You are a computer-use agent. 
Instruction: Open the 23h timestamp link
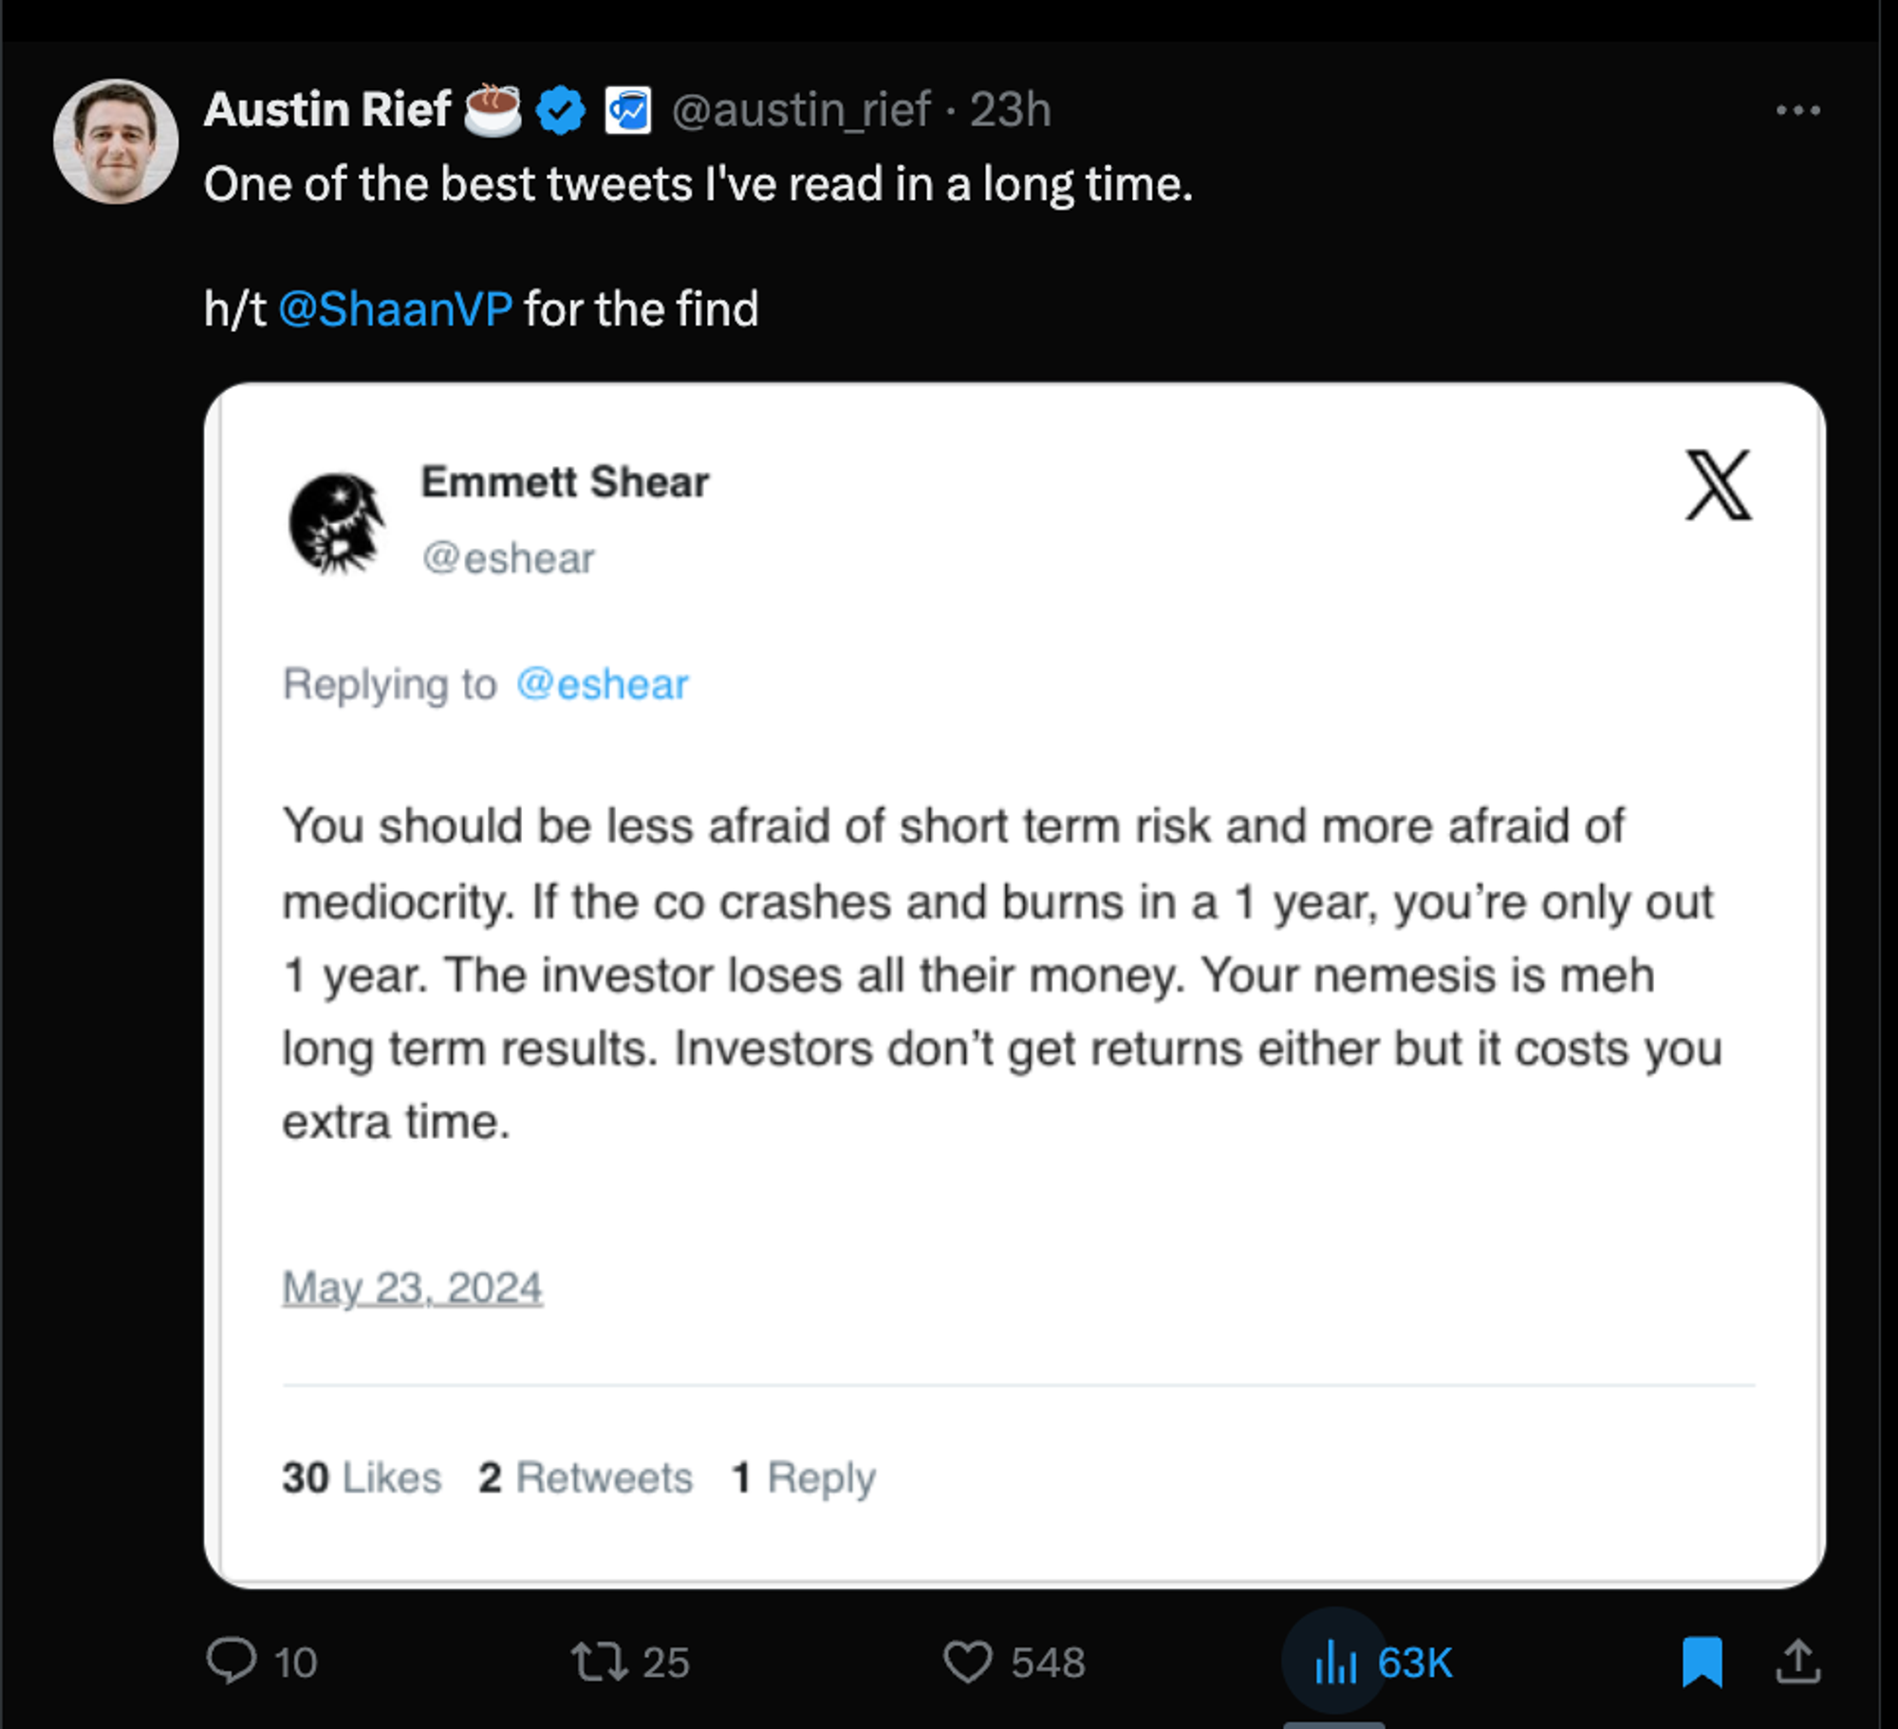click(1011, 110)
